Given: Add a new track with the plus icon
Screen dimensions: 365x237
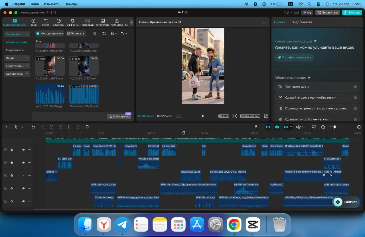Looking at the screenshot, I should tap(6, 127).
